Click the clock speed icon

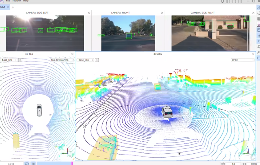[223, 164]
